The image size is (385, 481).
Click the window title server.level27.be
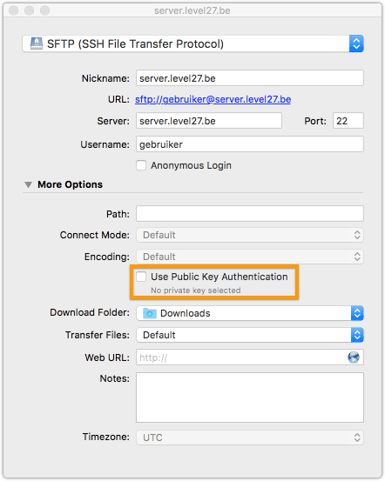192,10
